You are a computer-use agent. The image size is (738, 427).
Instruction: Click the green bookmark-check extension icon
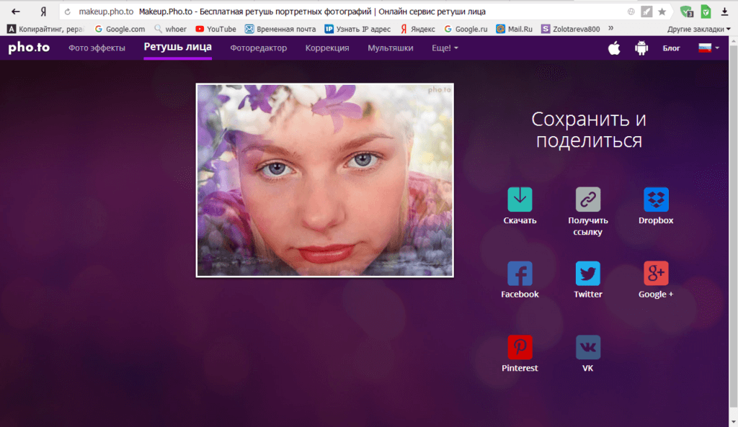[x=706, y=12]
